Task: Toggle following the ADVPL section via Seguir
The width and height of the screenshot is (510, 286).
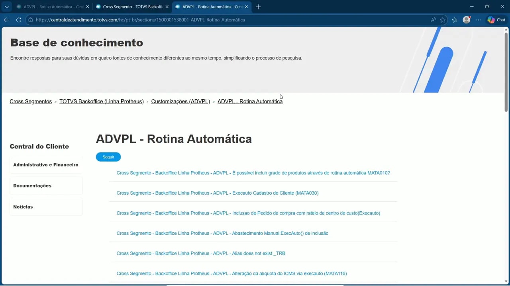Action: pos(108,157)
